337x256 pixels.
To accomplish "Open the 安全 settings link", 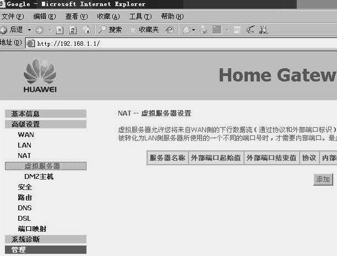I will (25, 187).
